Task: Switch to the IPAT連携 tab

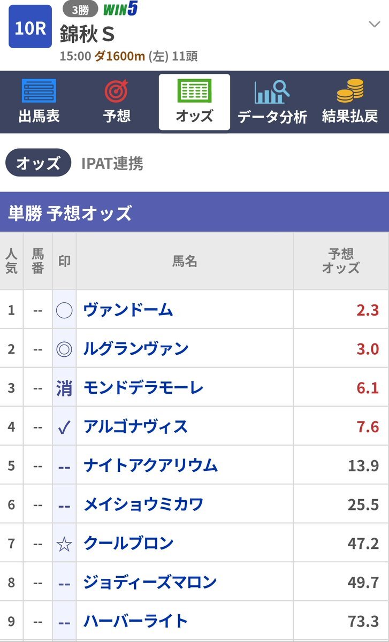Action: (x=112, y=163)
